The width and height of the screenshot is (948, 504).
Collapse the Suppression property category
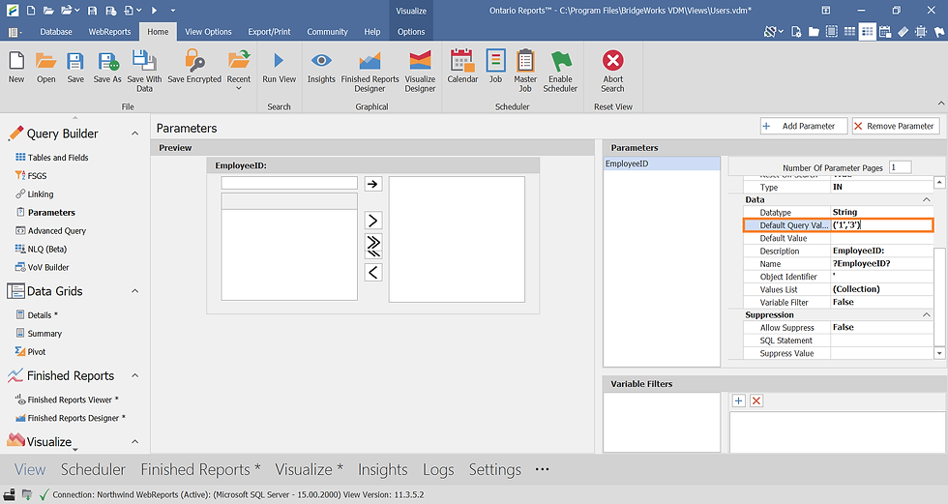(926, 314)
